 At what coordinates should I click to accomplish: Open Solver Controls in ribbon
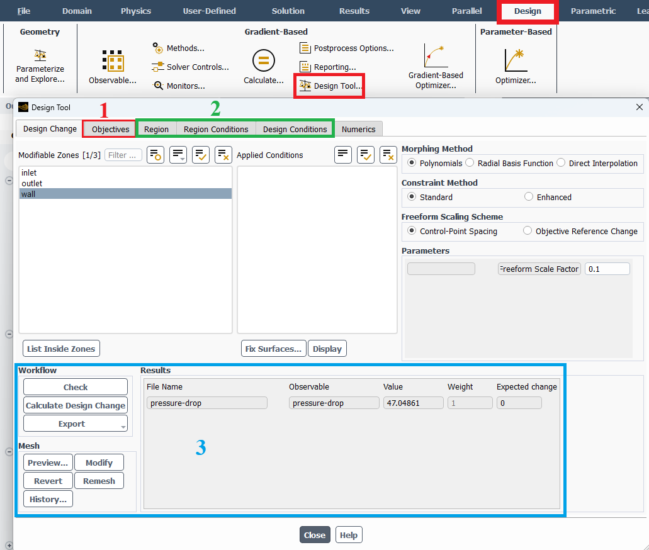coord(190,67)
